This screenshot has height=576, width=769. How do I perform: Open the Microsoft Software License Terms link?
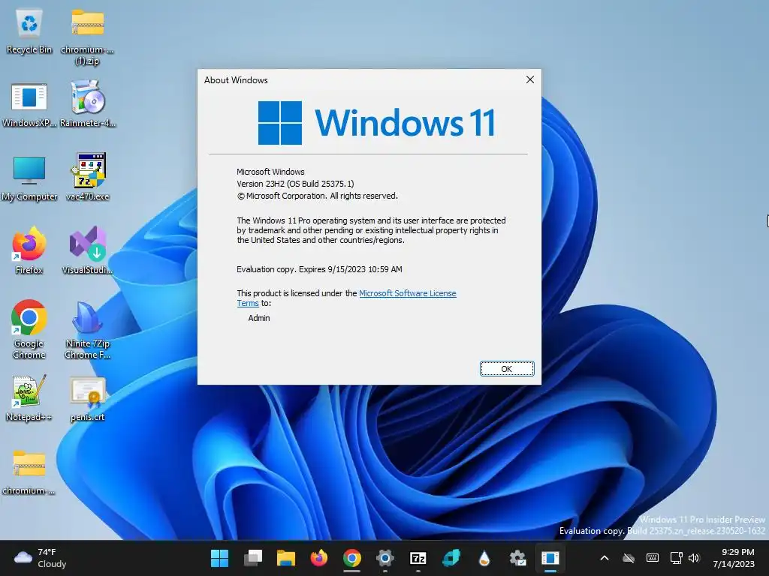tap(408, 293)
